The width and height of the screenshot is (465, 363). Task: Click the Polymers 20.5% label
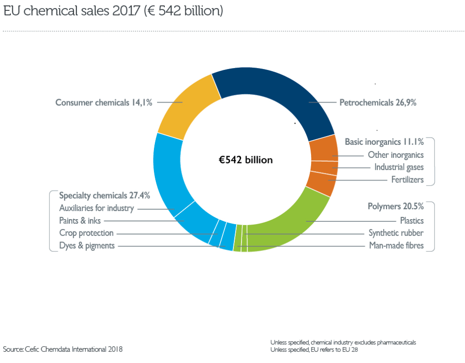(x=396, y=206)
